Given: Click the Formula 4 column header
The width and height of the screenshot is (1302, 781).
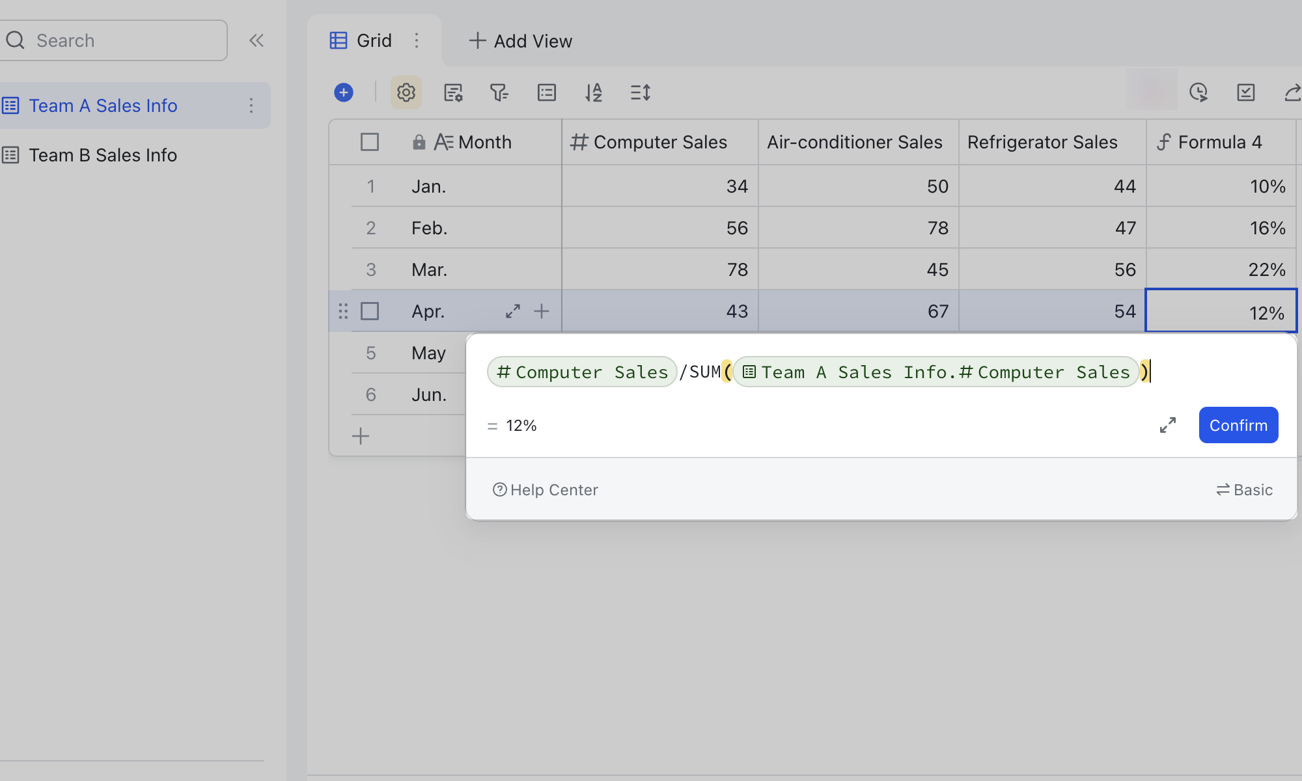Looking at the screenshot, I should coord(1221,142).
